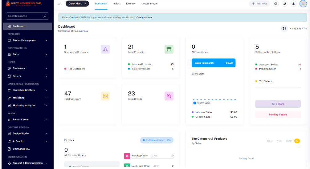Screen dimensions: 310x169
Task: Click the Total Products green box icon
Action: point(169,49)
